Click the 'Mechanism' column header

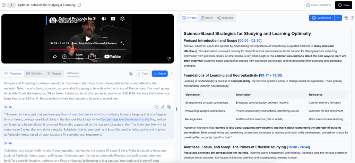click(x=193, y=95)
